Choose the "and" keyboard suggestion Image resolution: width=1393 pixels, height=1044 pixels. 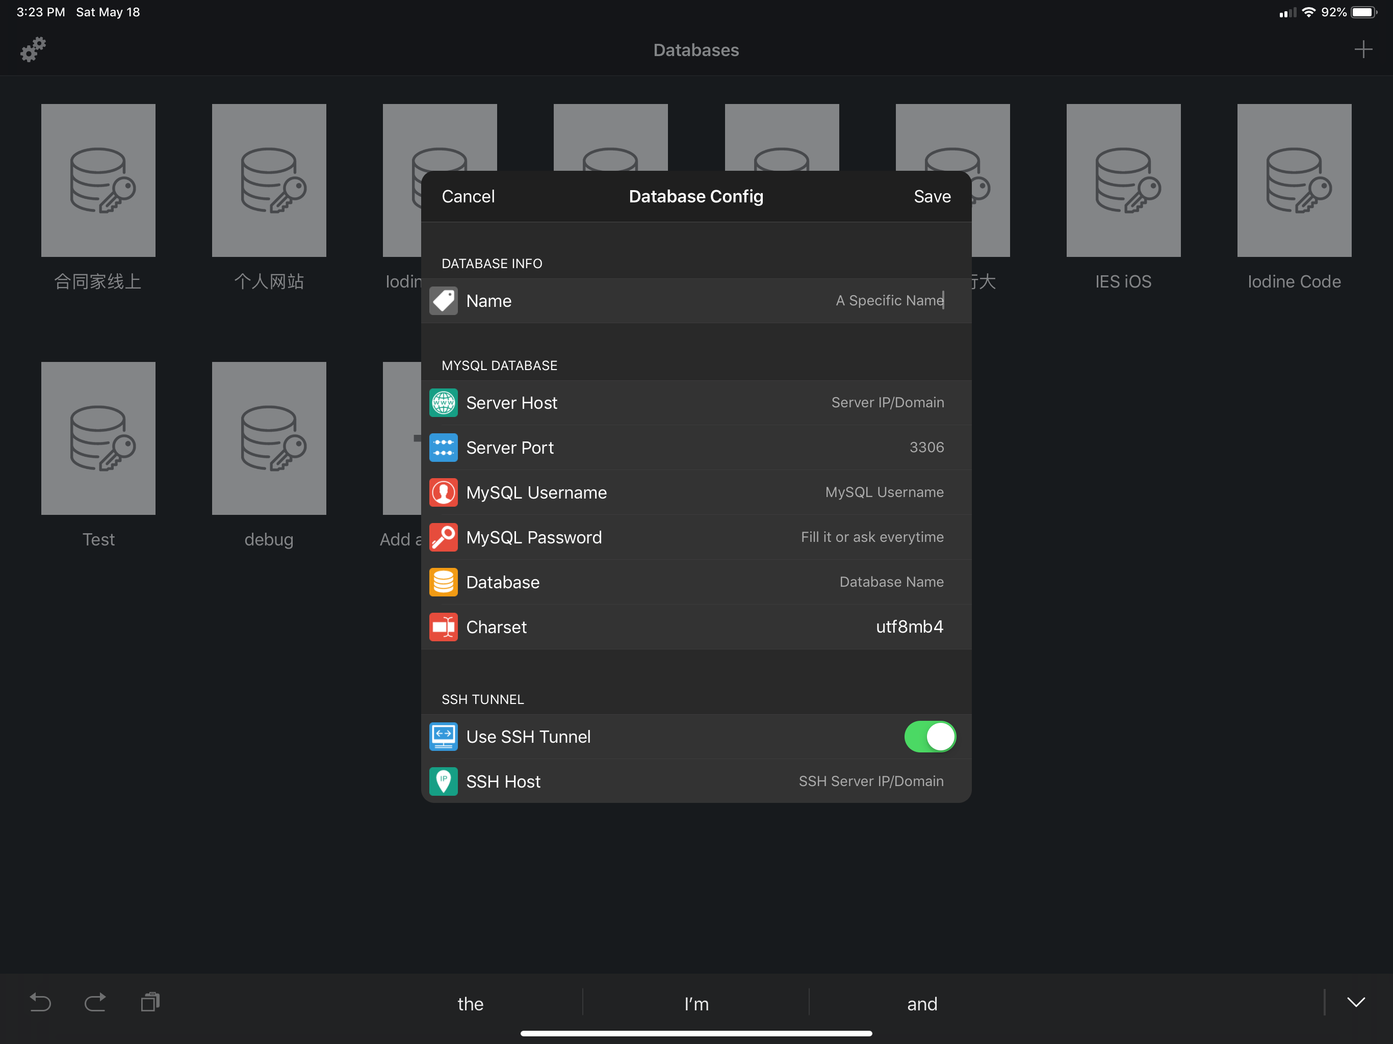[922, 1004]
